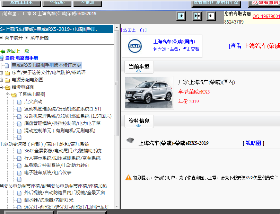Screen dimensions: 280x214
Task: Click the green back arrow icon
Action: pyautogui.click(x=2, y=52)
